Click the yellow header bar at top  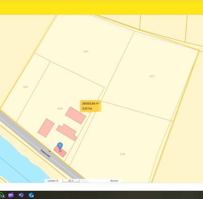coord(101,7)
